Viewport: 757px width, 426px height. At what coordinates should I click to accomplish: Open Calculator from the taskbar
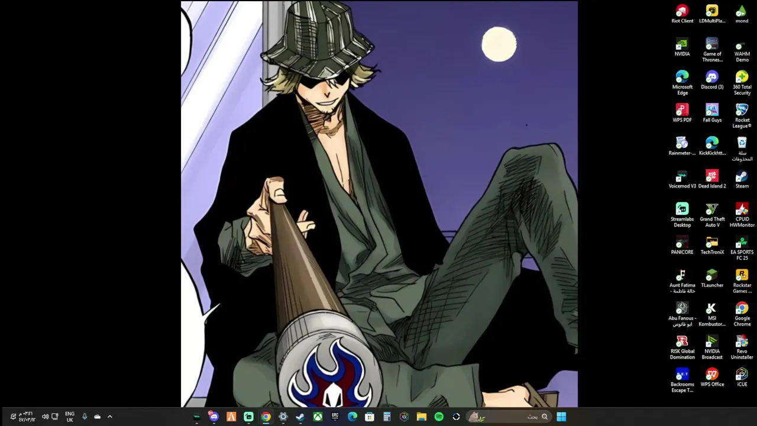click(387, 417)
